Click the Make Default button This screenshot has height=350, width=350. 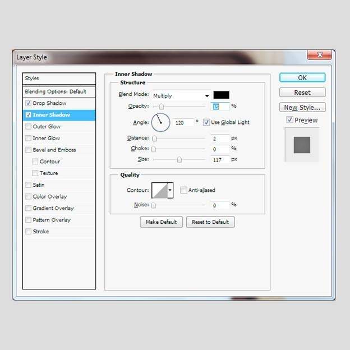(161, 222)
